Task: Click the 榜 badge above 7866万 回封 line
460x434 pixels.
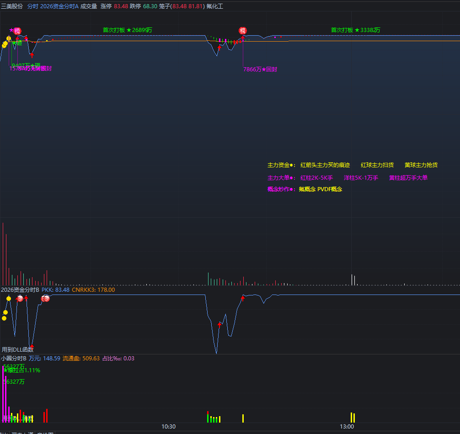Action: [243, 31]
